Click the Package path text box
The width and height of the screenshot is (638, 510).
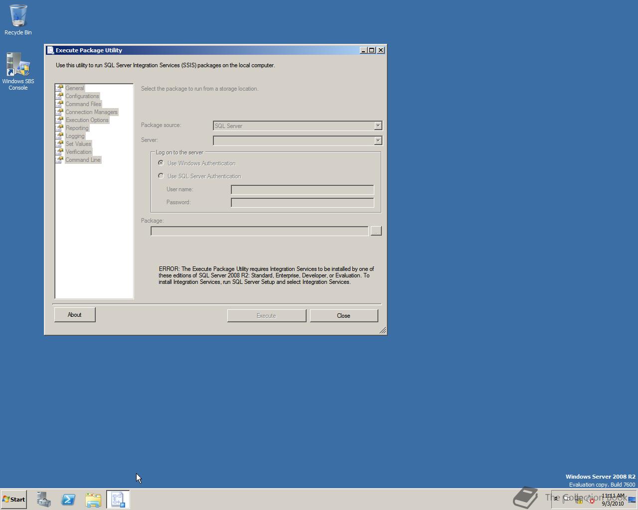point(260,231)
